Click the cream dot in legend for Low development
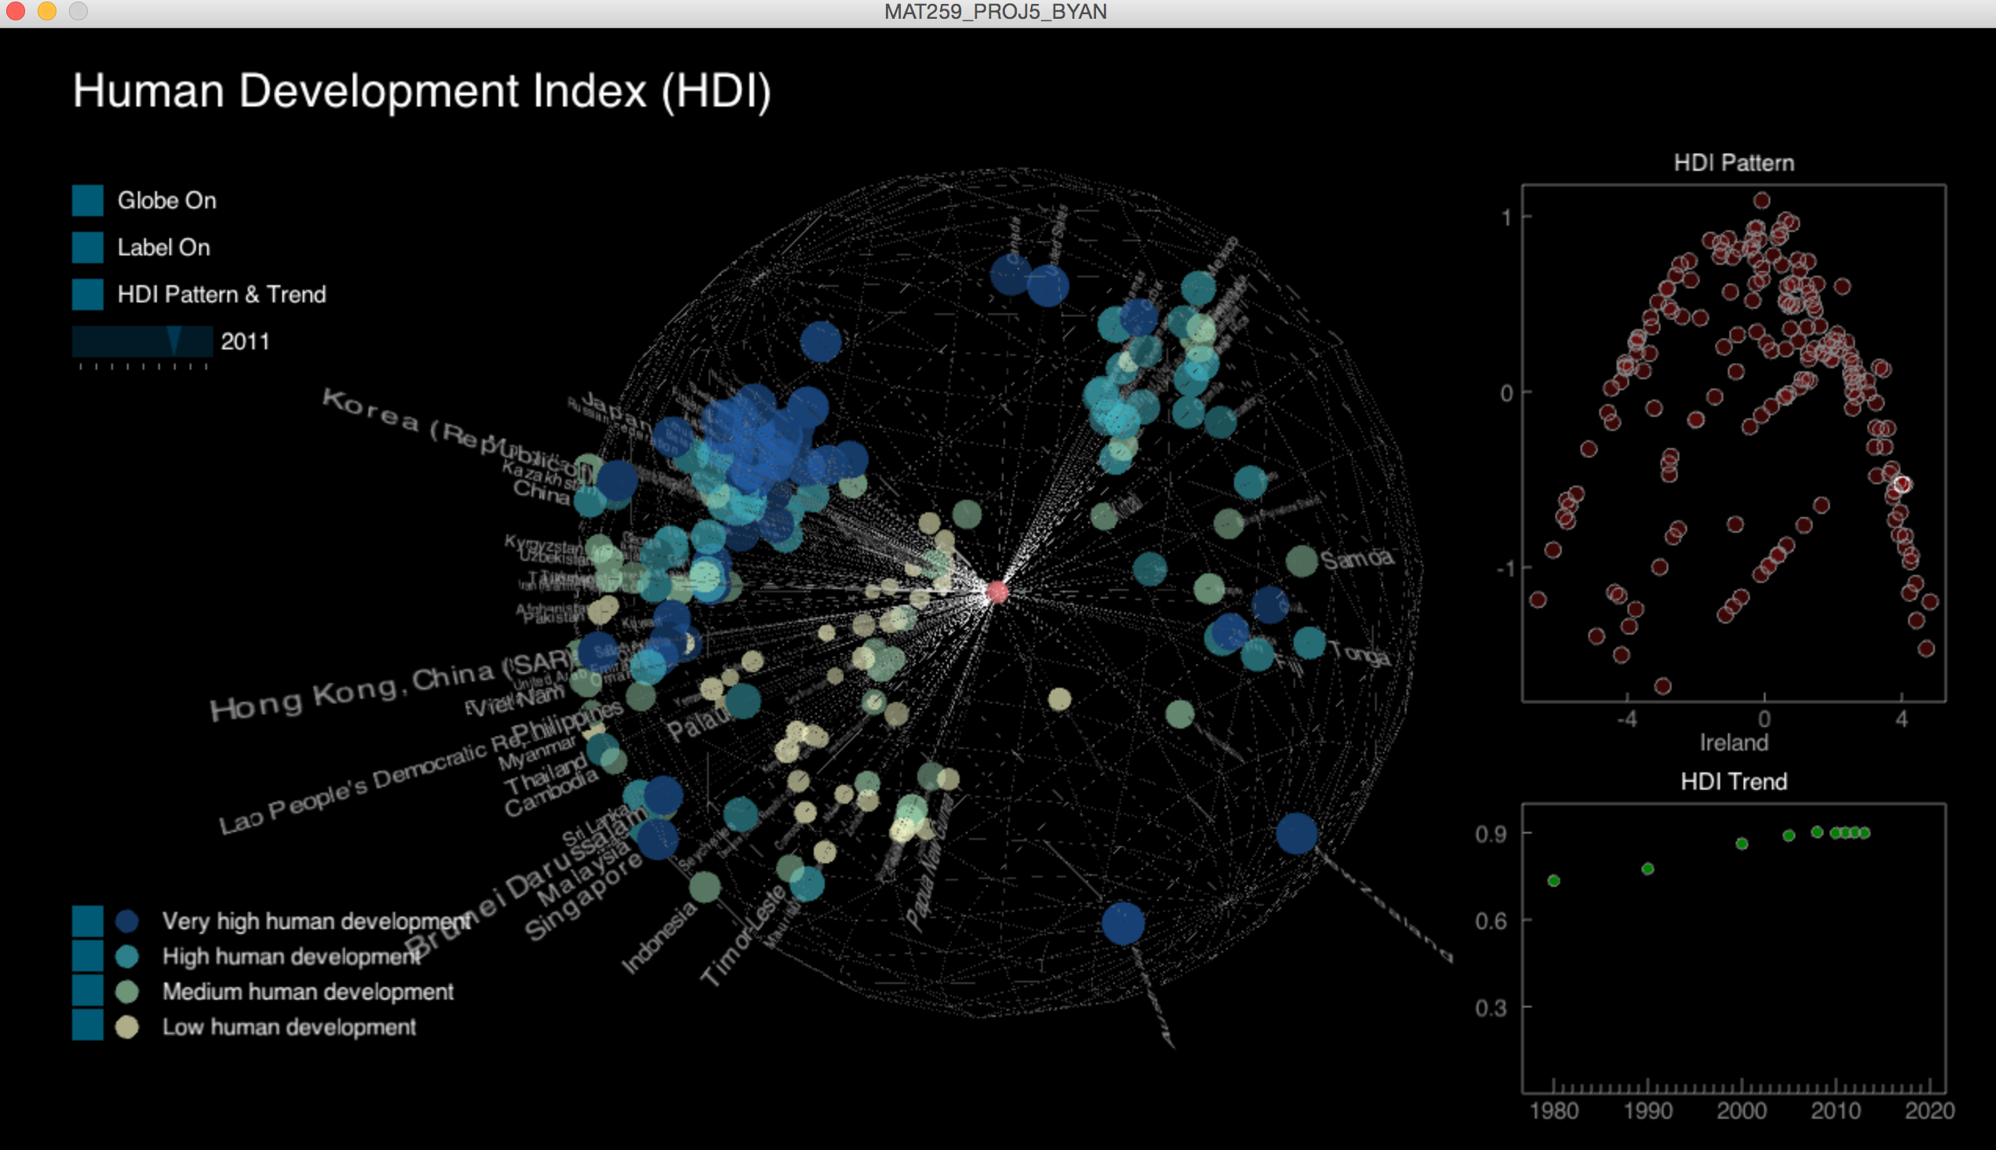 click(127, 1027)
